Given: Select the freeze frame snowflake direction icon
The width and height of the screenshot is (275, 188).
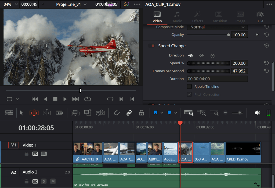Looking at the screenshot, I should click(x=212, y=56).
